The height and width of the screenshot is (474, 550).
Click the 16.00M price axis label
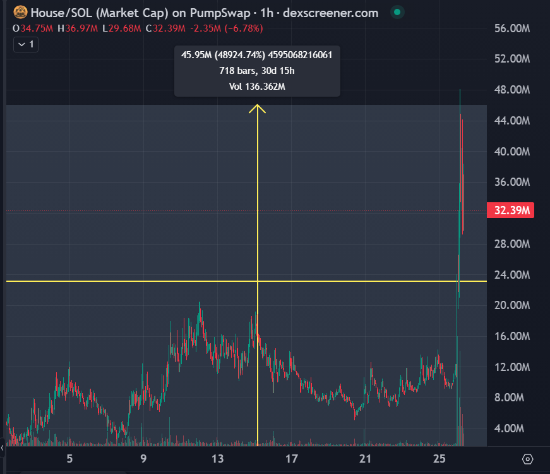(x=512, y=336)
